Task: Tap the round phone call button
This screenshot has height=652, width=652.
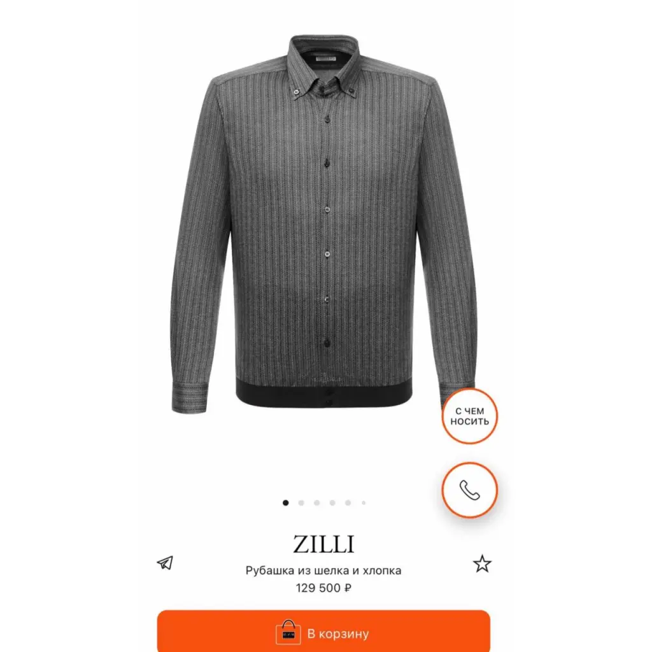Action: pos(469,490)
